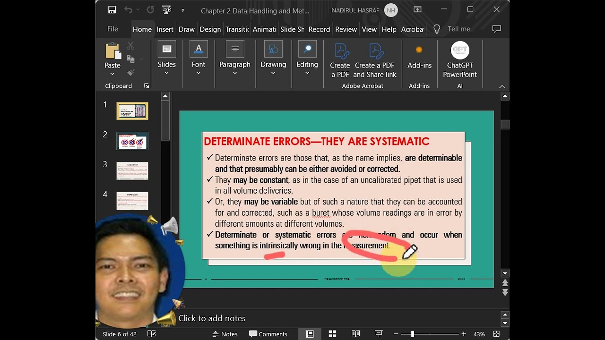Expand the Paragraph group dropdown
605x340 pixels.
pyautogui.click(x=234, y=73)
